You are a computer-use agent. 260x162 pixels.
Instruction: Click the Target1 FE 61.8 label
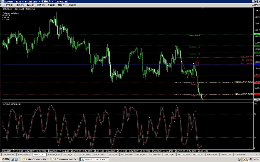pos(244,82)
